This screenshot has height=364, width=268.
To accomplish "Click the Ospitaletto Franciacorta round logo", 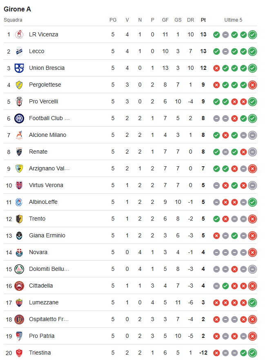I will click(x=19, y=319).
